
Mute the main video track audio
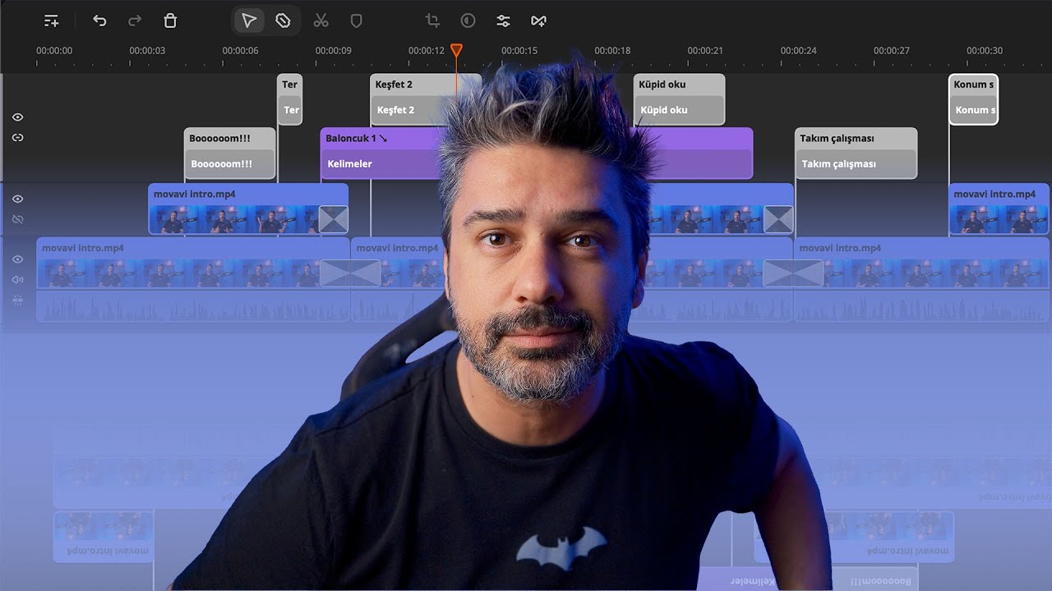[x=18, y=280]
